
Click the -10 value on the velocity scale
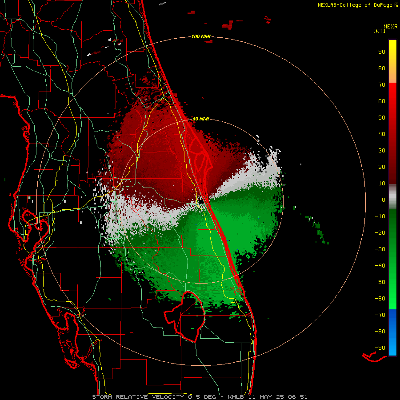pyautogui.click(x=380, y=216)
